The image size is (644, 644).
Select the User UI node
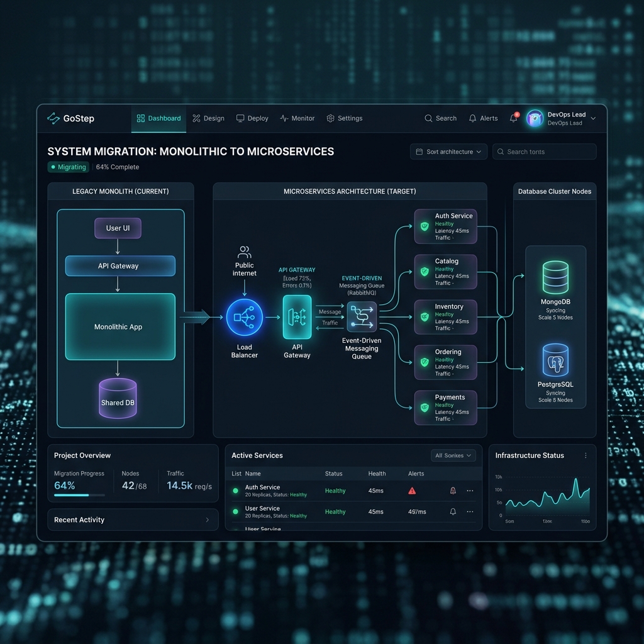tap(118, 228)
